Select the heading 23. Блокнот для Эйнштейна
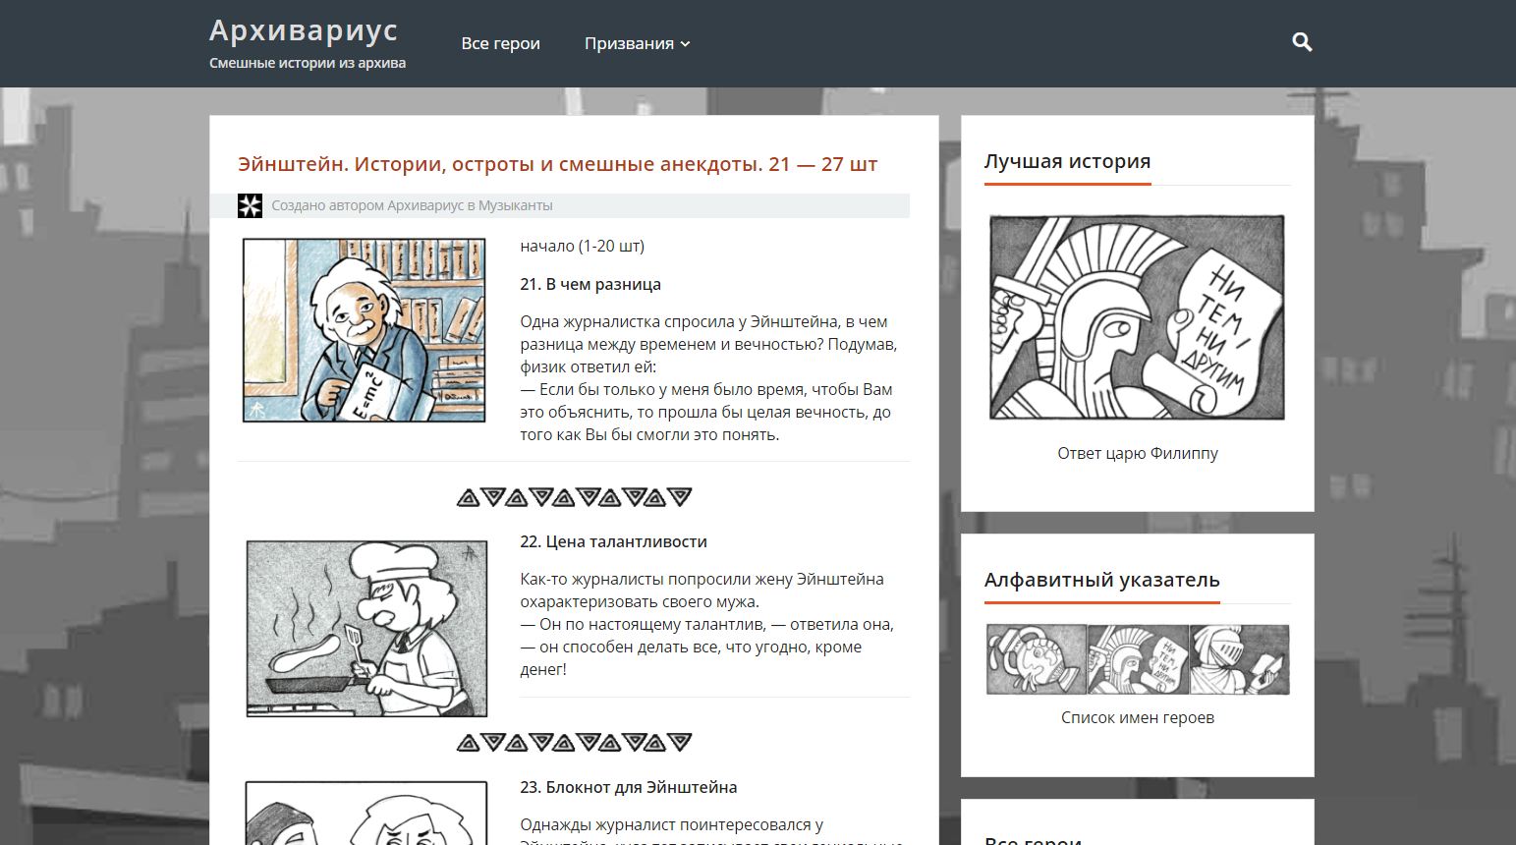 [628, 787]
